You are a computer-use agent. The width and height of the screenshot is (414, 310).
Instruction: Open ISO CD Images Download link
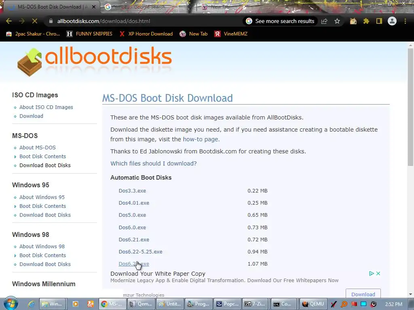31,116
